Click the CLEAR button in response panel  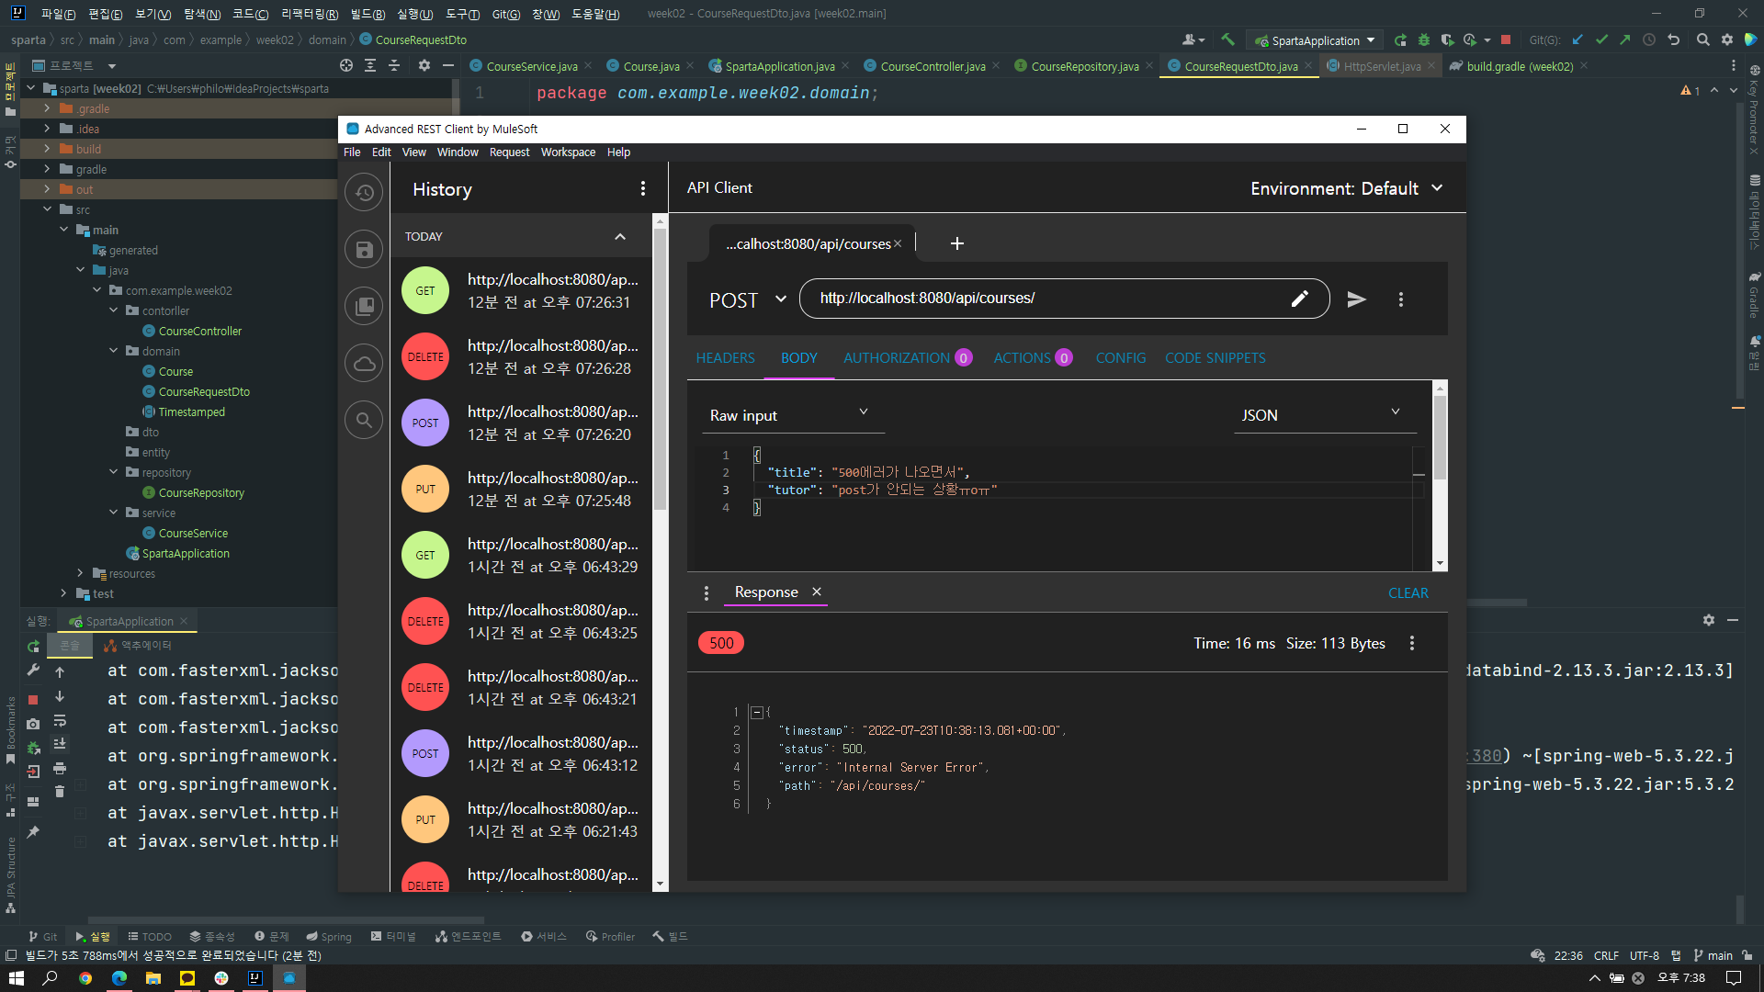click(1409, 592)
